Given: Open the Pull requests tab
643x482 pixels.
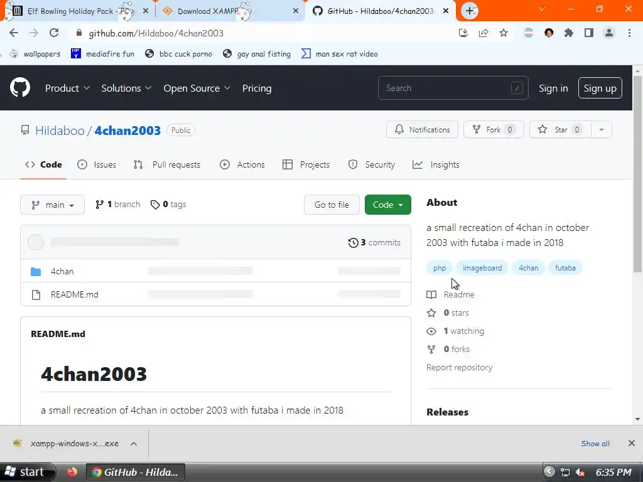Looking at the screenshot, I should 167,165.
